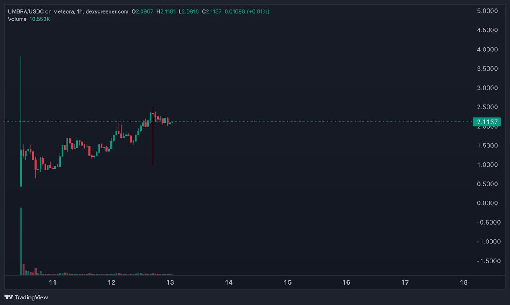
Task: Select the 0.5000 price axis label
Action: (x=488, y=184)
